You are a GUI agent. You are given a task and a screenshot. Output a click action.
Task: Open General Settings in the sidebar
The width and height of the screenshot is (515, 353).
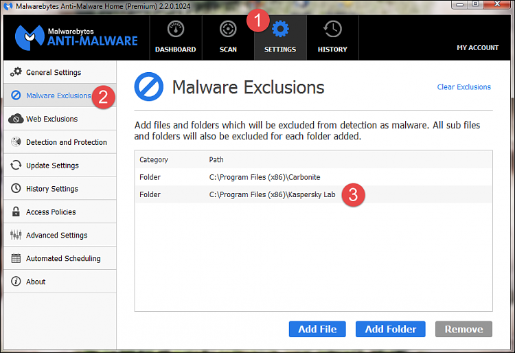pyautogui.click(x=60, y=72)
